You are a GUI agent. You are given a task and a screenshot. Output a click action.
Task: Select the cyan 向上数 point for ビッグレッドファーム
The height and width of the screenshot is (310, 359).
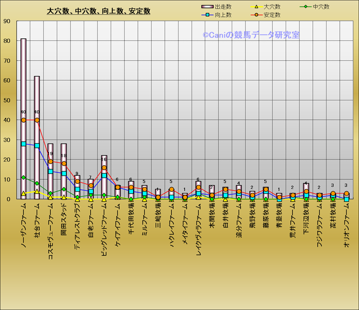coord(104,176)
